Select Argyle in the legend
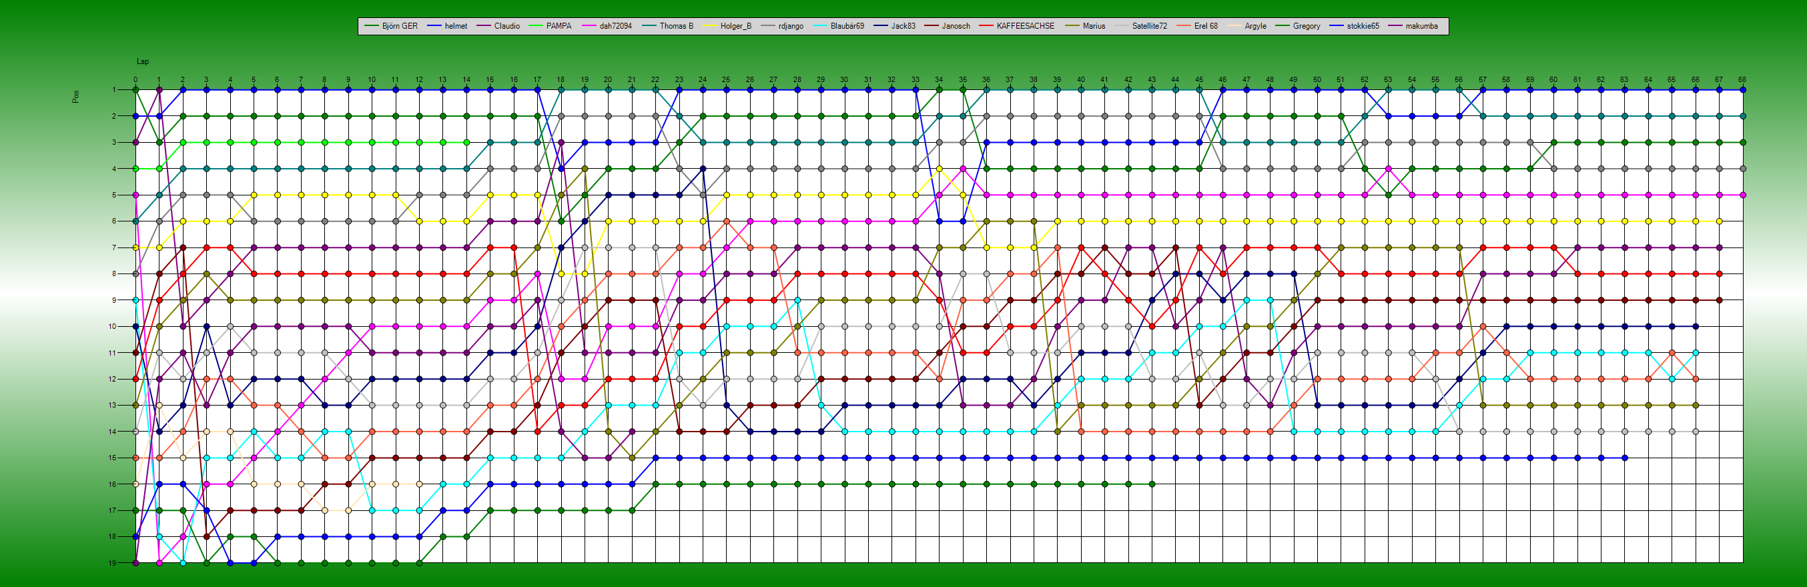The height and width of the screenshot is (587, 1807). point(1255,26)
